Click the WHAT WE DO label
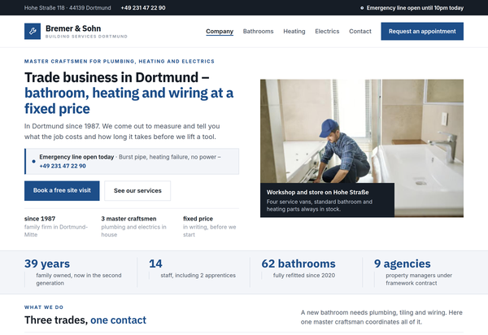 (x=44, y=307)
